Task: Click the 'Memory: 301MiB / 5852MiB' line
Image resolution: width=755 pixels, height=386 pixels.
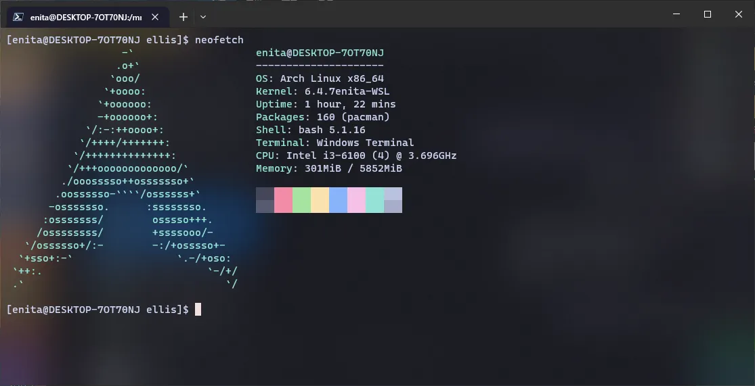Action: pyautogui.click(x=329, y=169)
